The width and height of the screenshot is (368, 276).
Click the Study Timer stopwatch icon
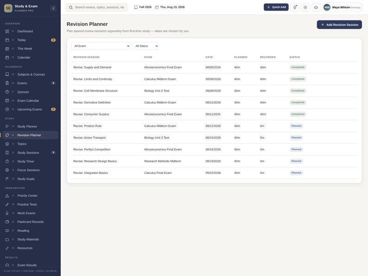pyautogui.click(x=7, y=161)
